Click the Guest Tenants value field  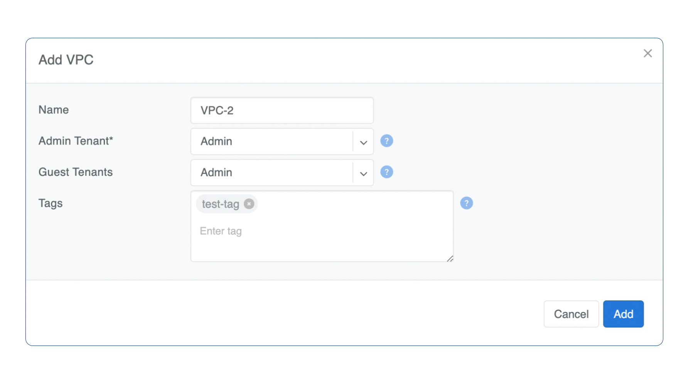click(x=272, y=173)
